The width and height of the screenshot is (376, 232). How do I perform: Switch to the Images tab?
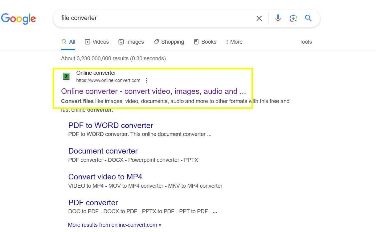click(131, 42)
